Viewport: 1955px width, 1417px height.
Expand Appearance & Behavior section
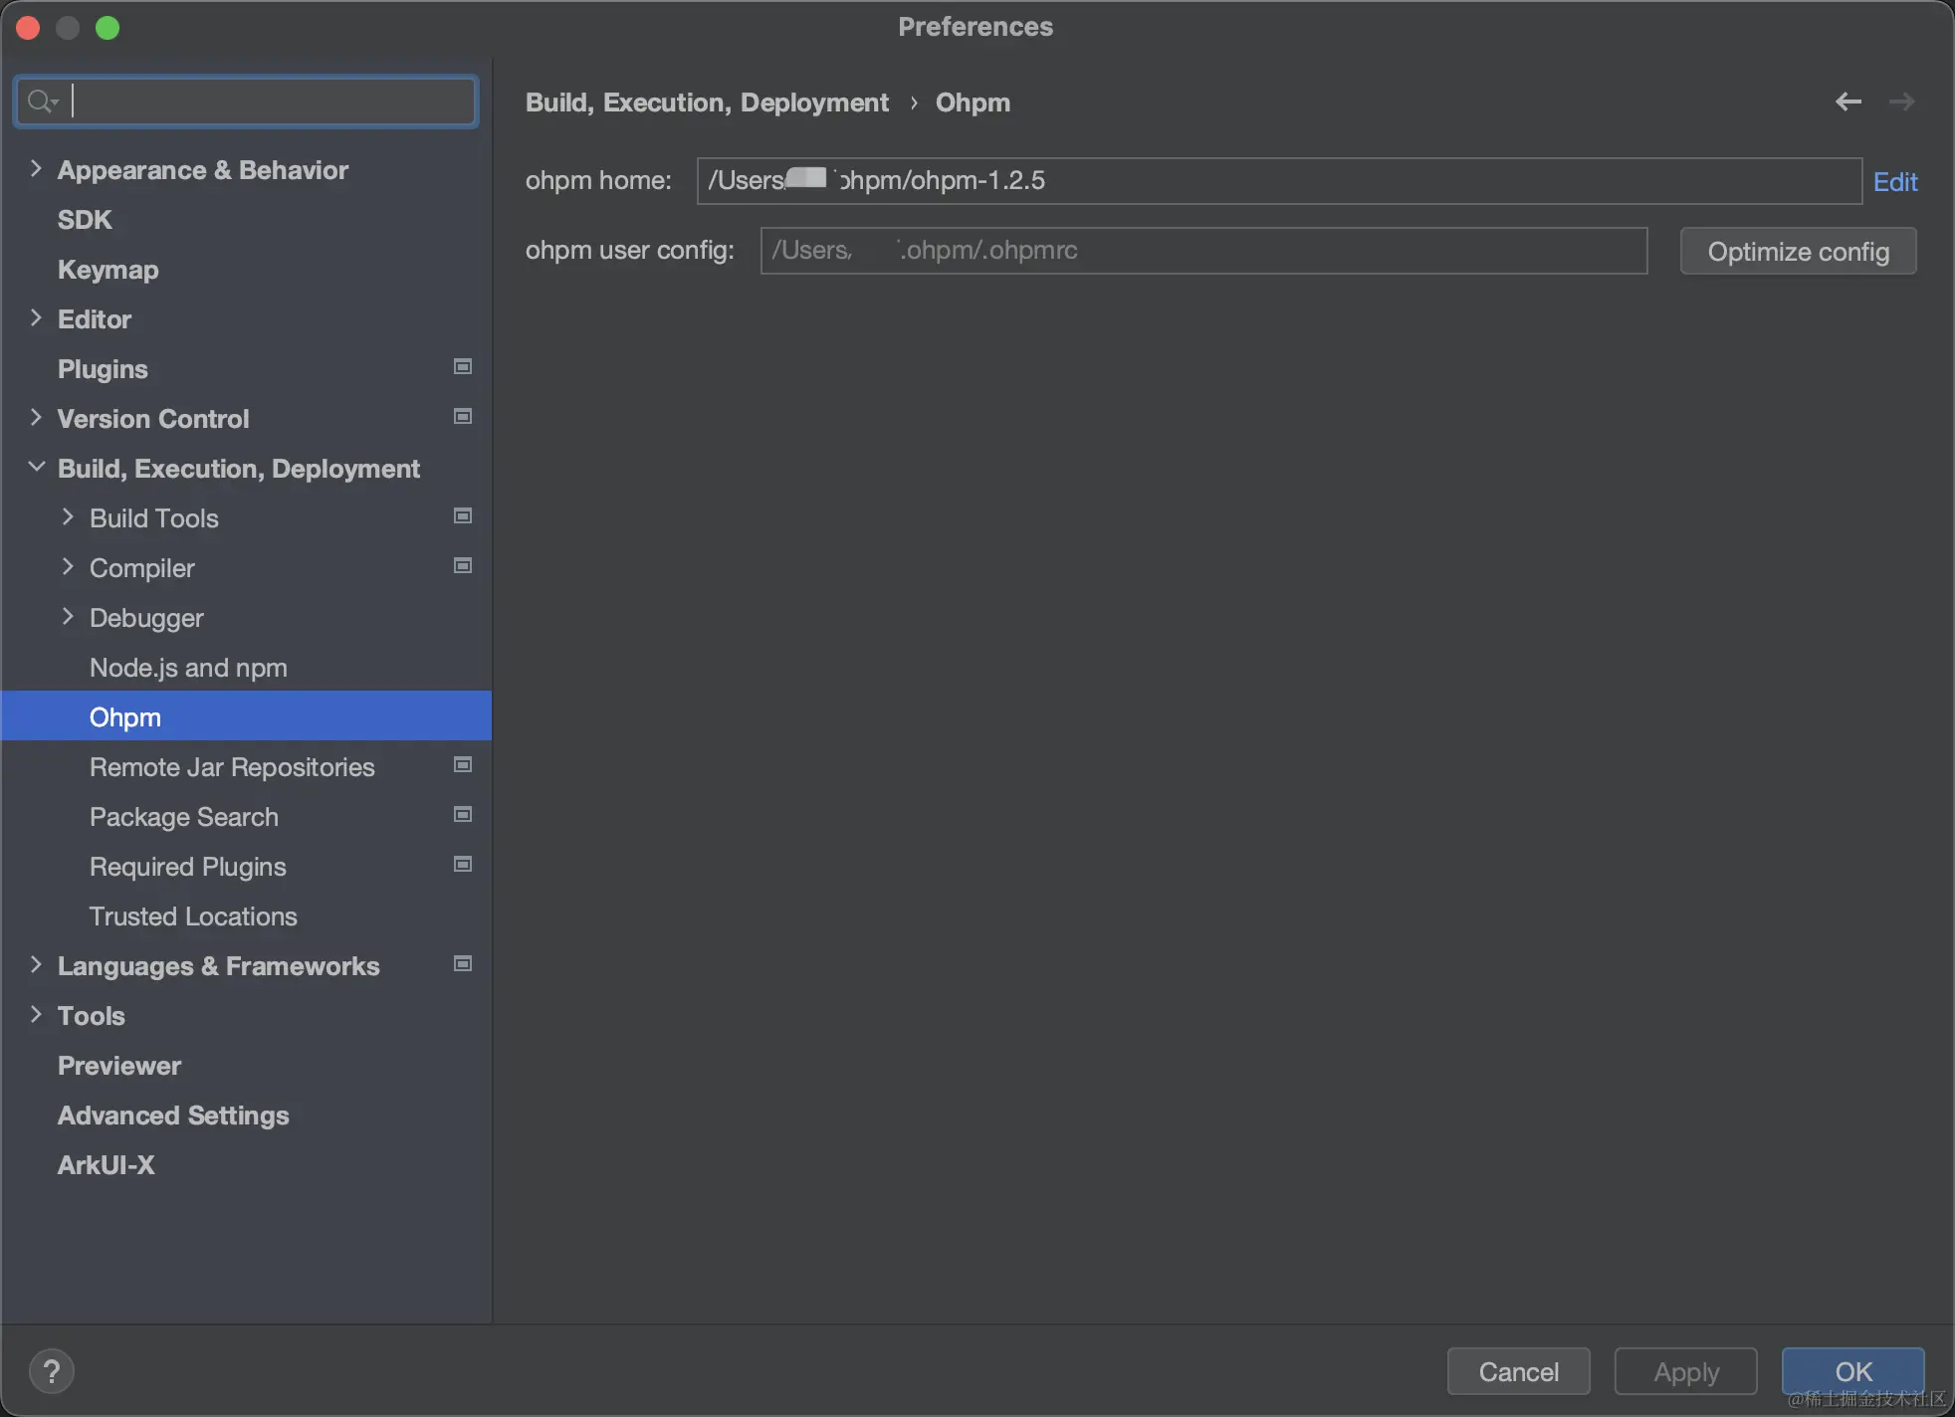click(x=36, y=169)
